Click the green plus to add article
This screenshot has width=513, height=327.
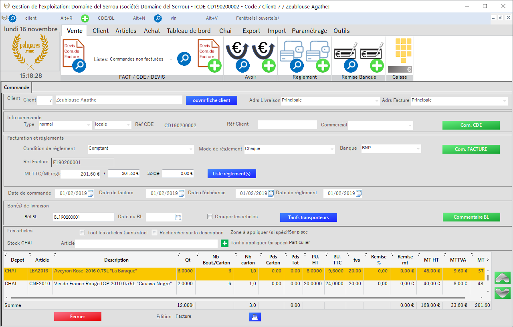(x=225, y=243)
